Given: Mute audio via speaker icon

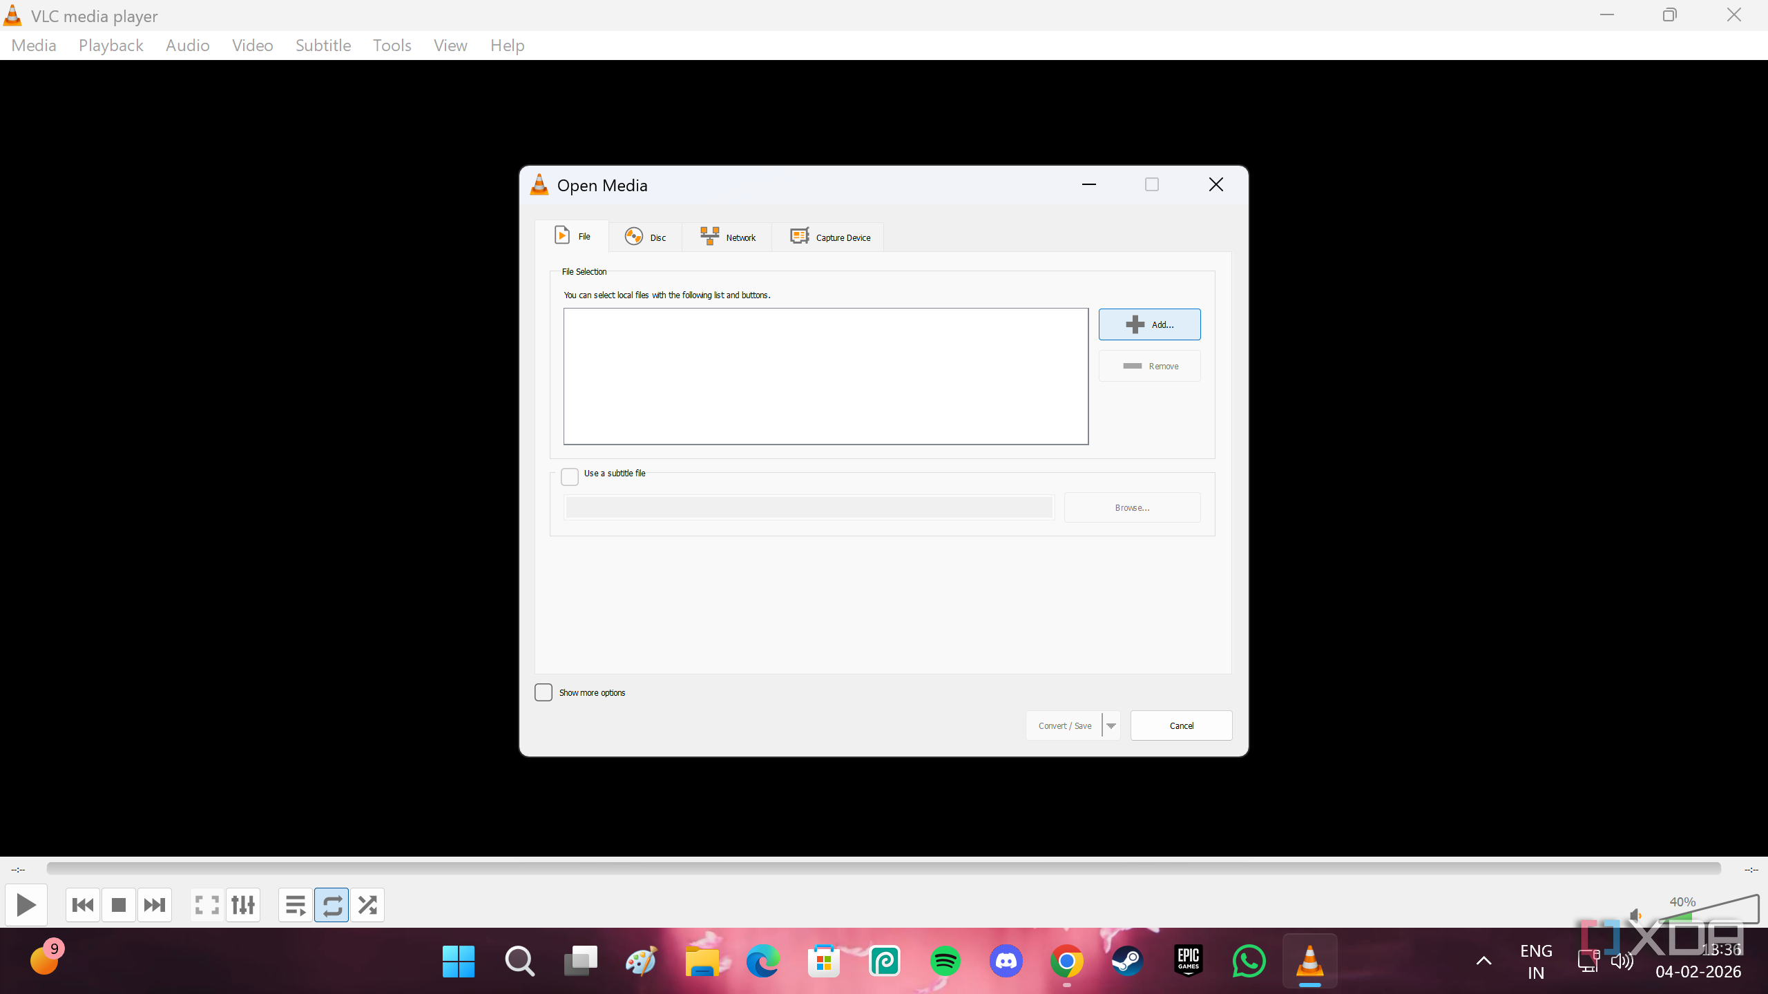Looking at the screenshot, I should (x=1635, y=915).
